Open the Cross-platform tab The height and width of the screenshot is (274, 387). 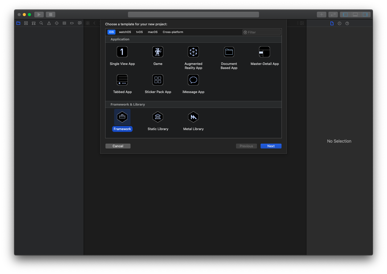tap(173, 32)
